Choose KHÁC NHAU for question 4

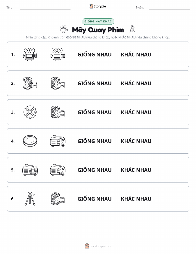tap(136, 141)
